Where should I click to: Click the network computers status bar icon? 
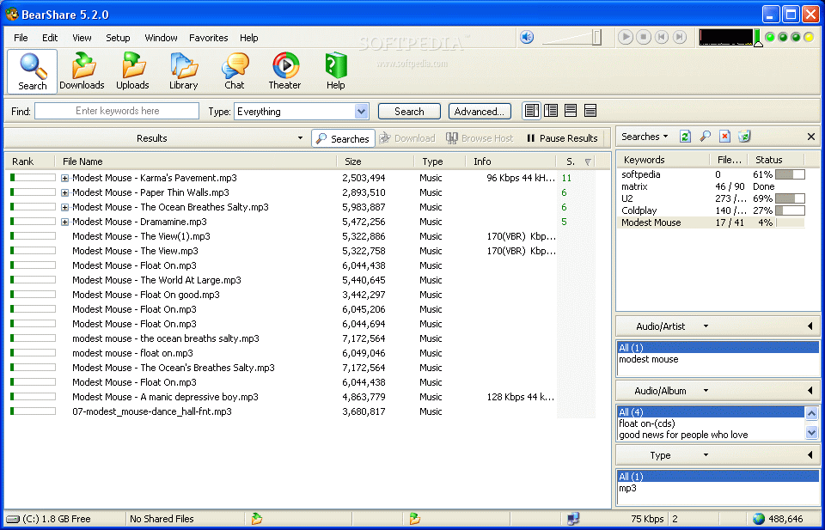pyautogui.click(x=573, y=519)
